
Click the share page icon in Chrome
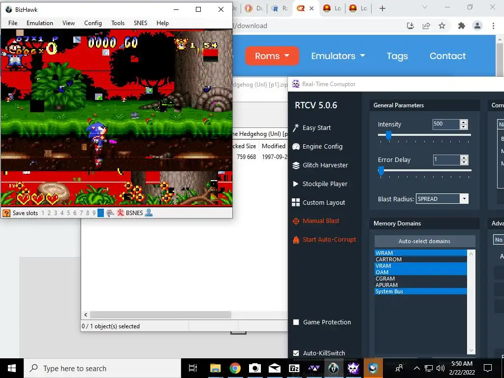point(426,26)
